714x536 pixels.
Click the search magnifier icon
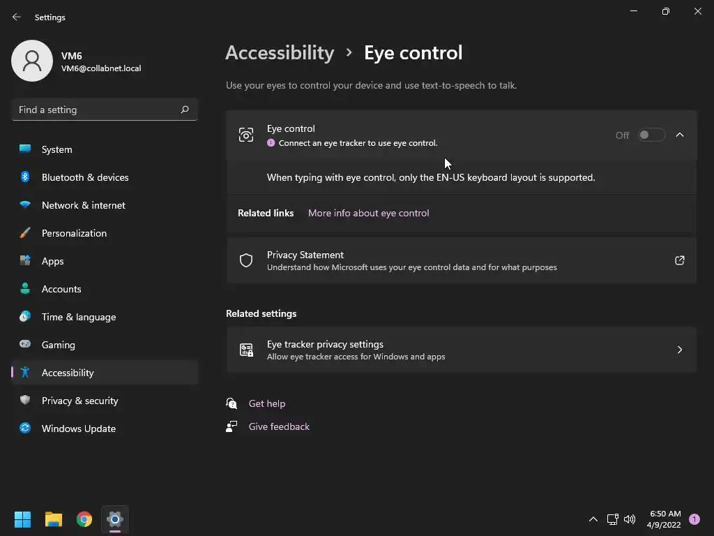(x=185, y=110)
